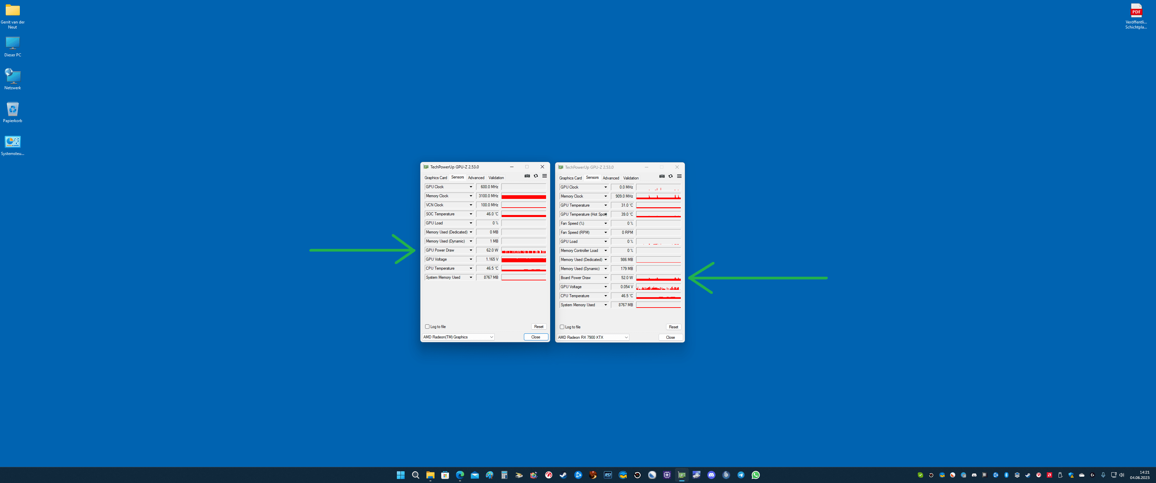Open Steam from the taskbar
The height and width of the screenshot is (483, 1156).
tap(563, 475)
